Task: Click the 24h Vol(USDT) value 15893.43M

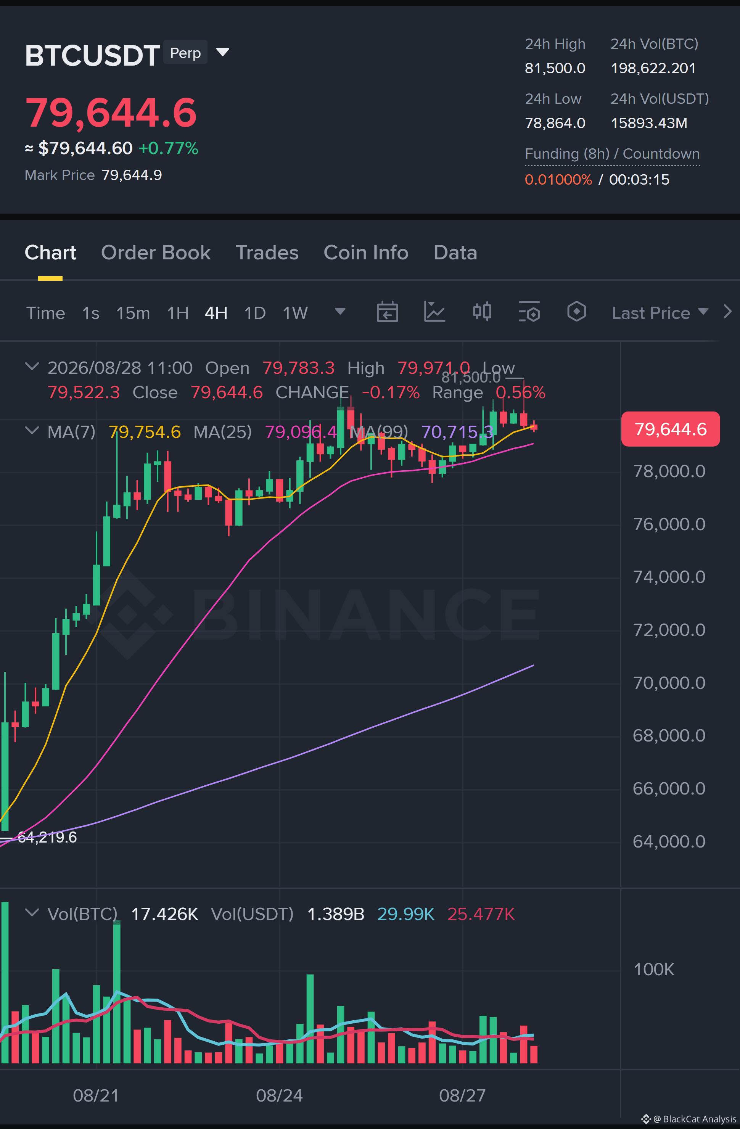Action: click(649, 123)
